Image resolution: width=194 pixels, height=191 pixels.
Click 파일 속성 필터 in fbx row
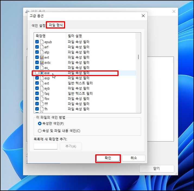[x=79, y=99]
